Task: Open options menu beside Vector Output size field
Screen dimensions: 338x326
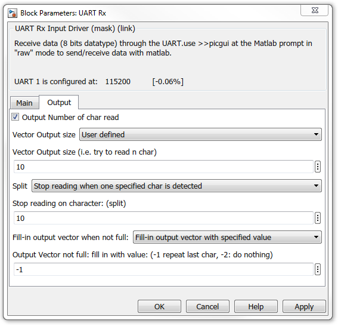Action: (x=318, y=167)
